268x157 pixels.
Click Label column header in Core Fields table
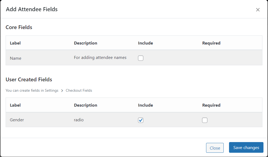tap(15, 43)
